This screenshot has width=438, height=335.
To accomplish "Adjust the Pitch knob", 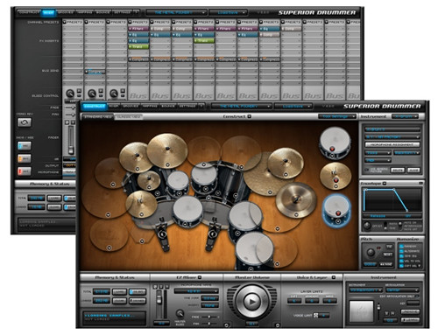I will (x=371, y=252).
